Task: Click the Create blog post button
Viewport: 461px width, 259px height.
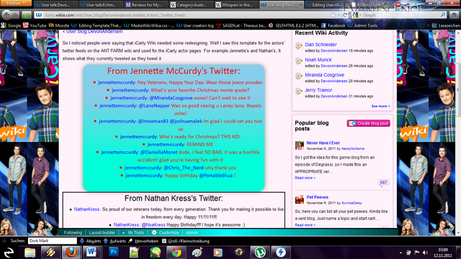Action: click(x=369, y=123)
